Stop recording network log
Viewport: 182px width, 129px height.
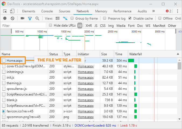point(5,19)
